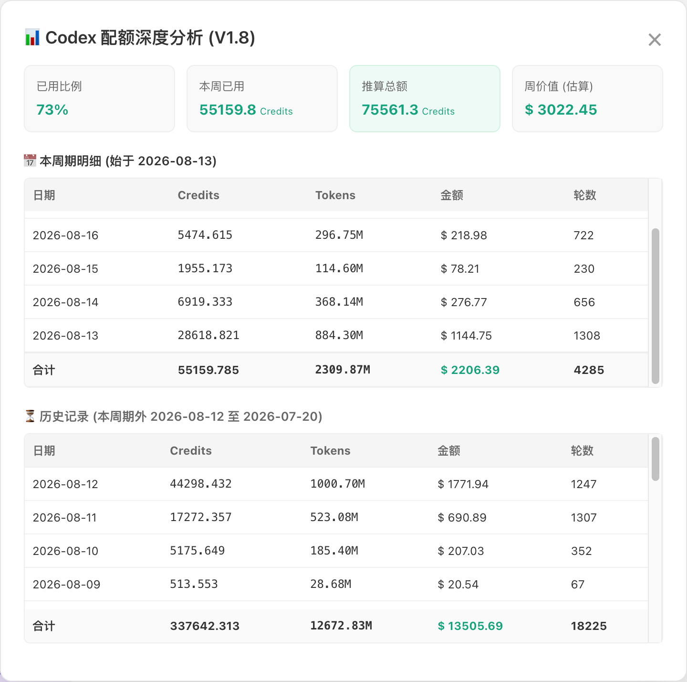
Task: Select the date cell 2026-08-14
Action: click(65, 302)
